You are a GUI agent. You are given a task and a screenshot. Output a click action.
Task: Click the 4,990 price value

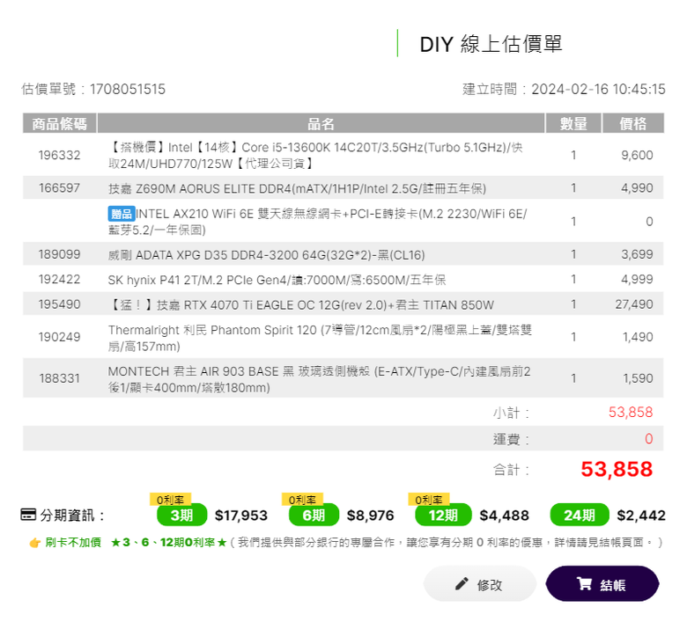click(x=637, y=187)
